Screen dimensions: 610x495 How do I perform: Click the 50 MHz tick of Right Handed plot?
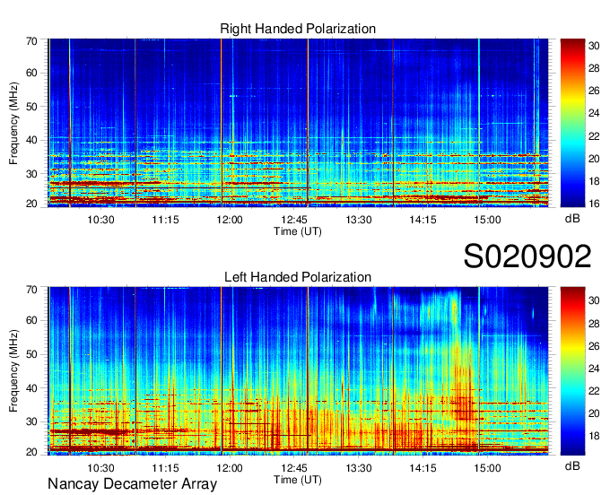click(31, 107)
